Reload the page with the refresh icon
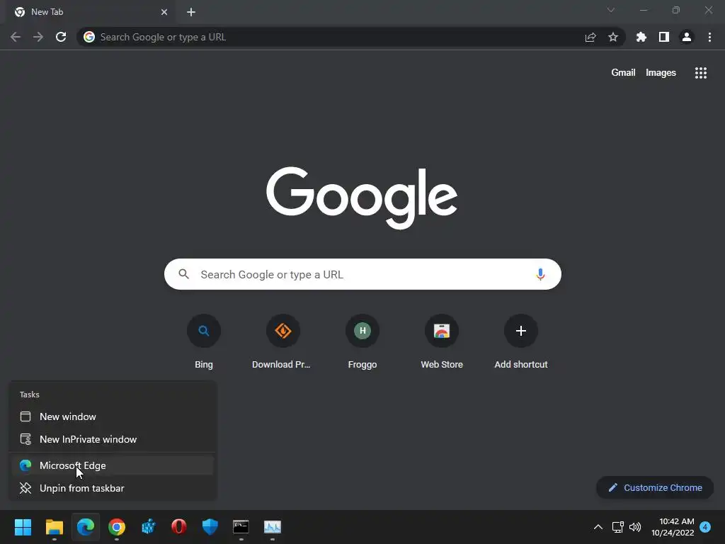The height and width of the screenshot is (544, 725). [x=61, y=37]
